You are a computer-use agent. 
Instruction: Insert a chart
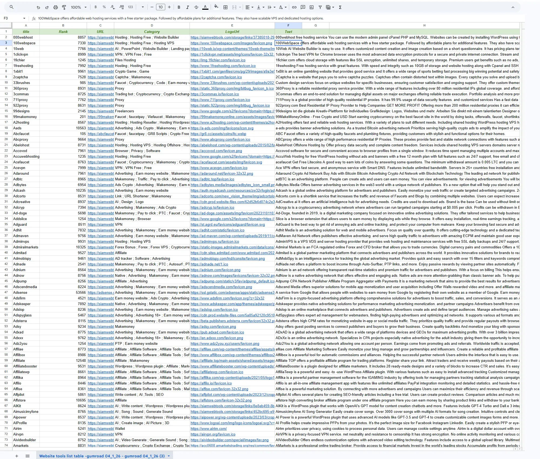click(x=312, y=7)
